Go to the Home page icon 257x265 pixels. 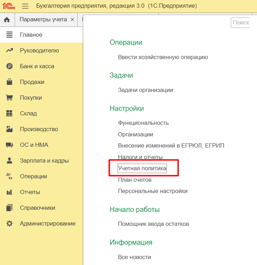pos(7,20)
